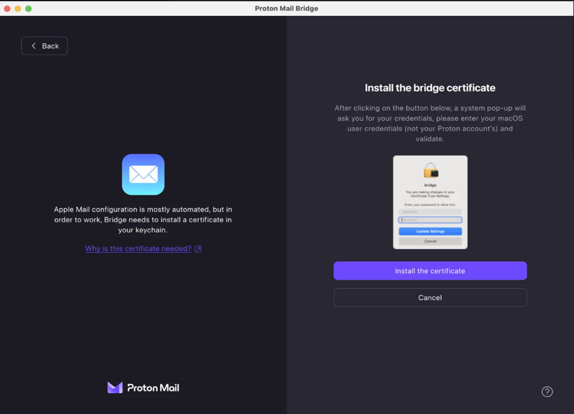Screen dimensions: 574x414
Task: Click the 'Install the bridge certificate' heading
Action: tap(430, 88)
